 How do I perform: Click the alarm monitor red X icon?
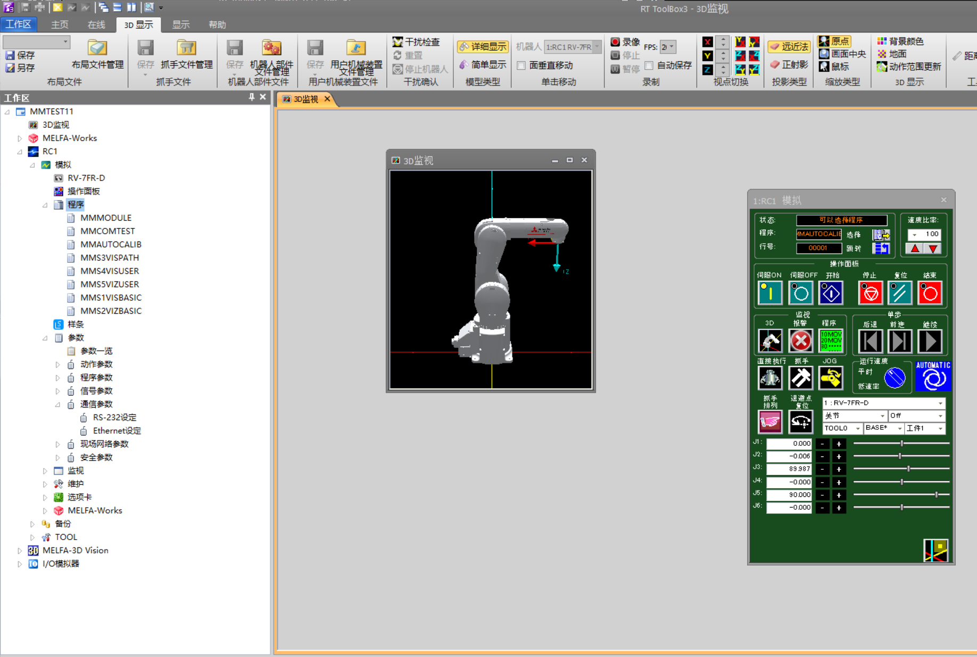coord(800,341)
